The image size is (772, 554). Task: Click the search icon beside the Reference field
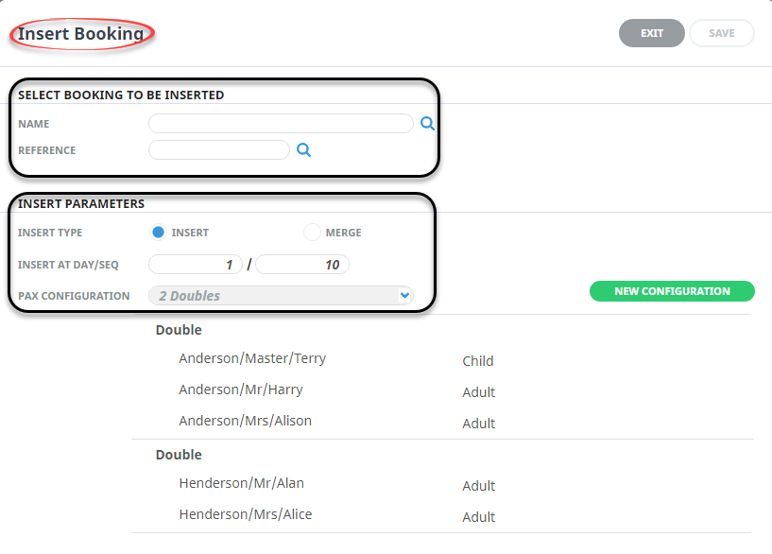click(303, 149)
